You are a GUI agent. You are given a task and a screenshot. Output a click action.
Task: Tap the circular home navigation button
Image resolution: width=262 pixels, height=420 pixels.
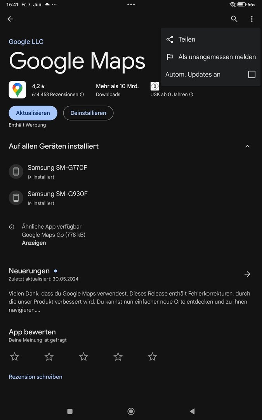click(131, 411)
